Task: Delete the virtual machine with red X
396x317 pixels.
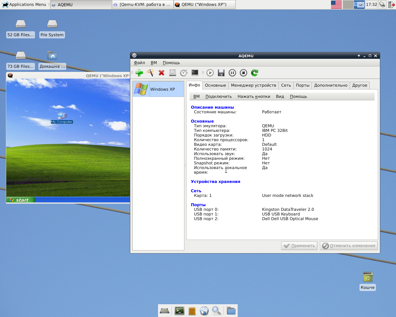Action: (161, 73)
